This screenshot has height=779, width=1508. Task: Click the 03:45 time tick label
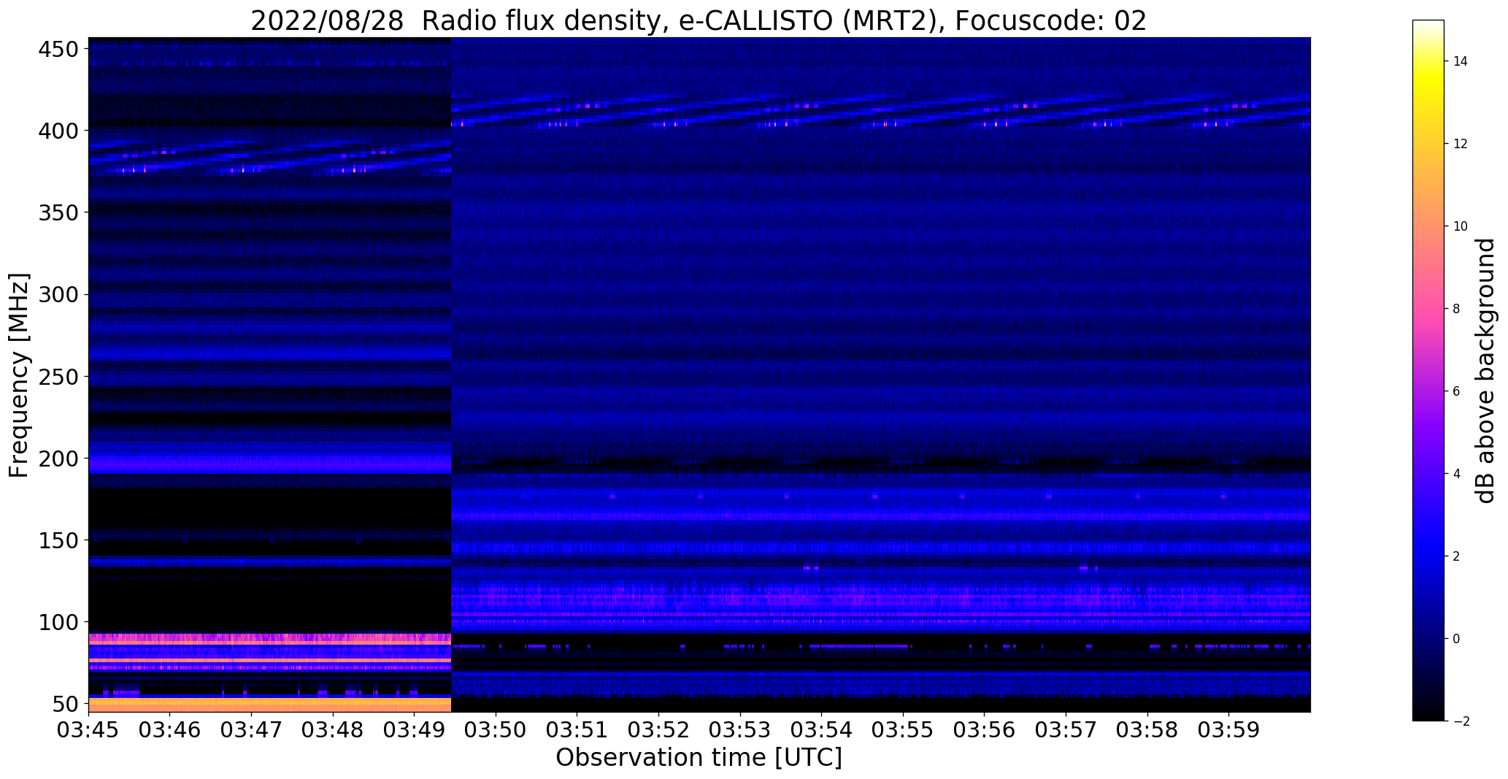click(88, 729)
